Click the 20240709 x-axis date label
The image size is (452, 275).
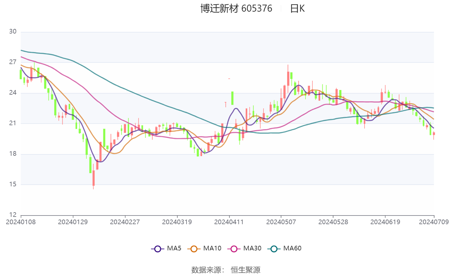[x=433, y=222]
